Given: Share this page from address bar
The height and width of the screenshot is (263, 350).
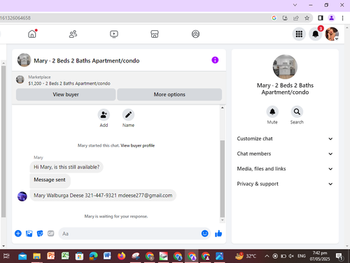Looking at the screenshot, I should 296,18.
